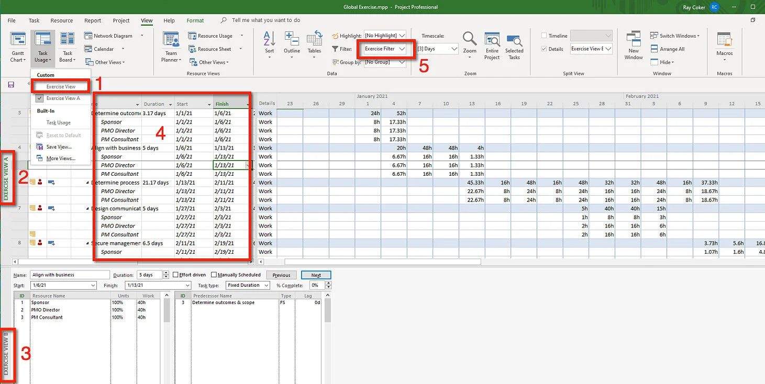Image resolution: width=765 pixels, height=384 pixels.
Task: Click the Previous button
Action: 281,275
